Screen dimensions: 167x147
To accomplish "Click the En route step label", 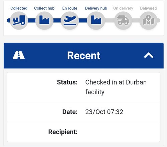I will point(70,8).
